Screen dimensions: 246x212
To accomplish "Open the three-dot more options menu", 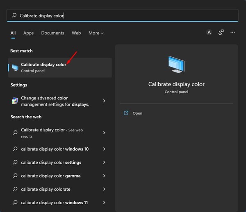I will click(232, 32).
